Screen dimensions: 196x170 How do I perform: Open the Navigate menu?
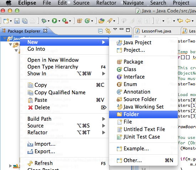pos(133,3)
